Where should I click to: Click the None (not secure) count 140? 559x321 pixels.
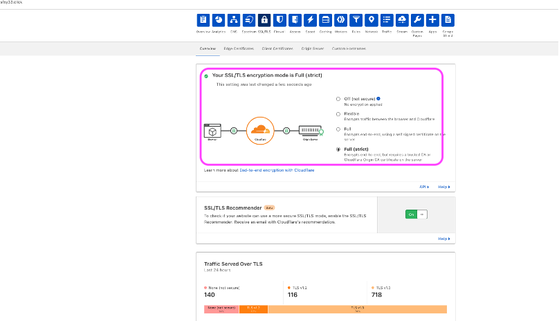click(210, 295)
